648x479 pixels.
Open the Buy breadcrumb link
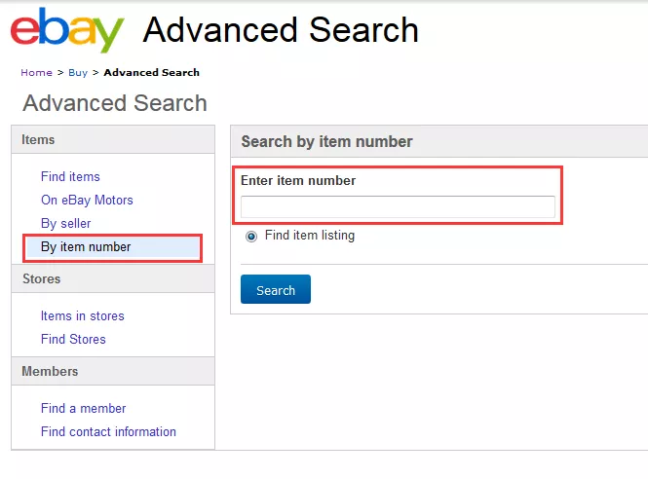[x=78, y=73]
